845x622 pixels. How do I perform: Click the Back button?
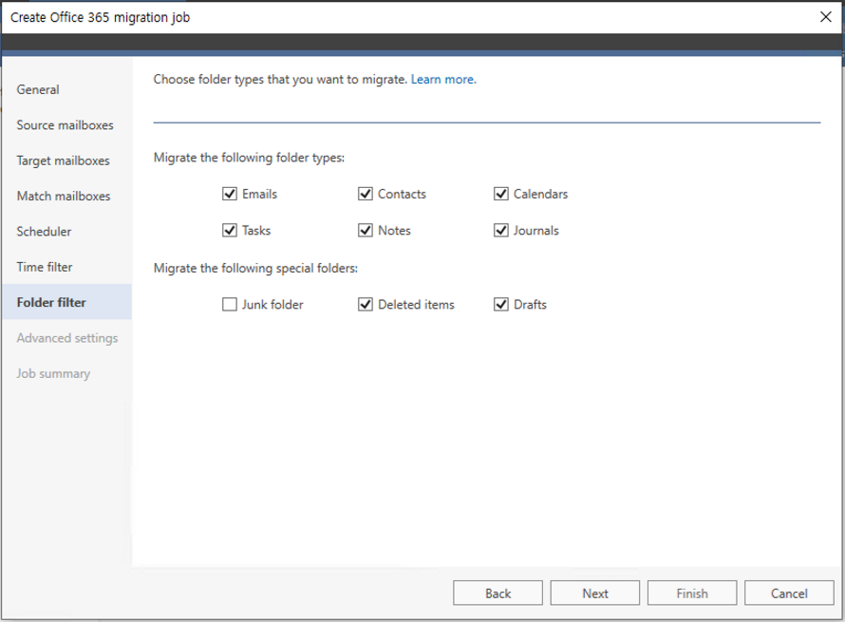tap(498, 593)
